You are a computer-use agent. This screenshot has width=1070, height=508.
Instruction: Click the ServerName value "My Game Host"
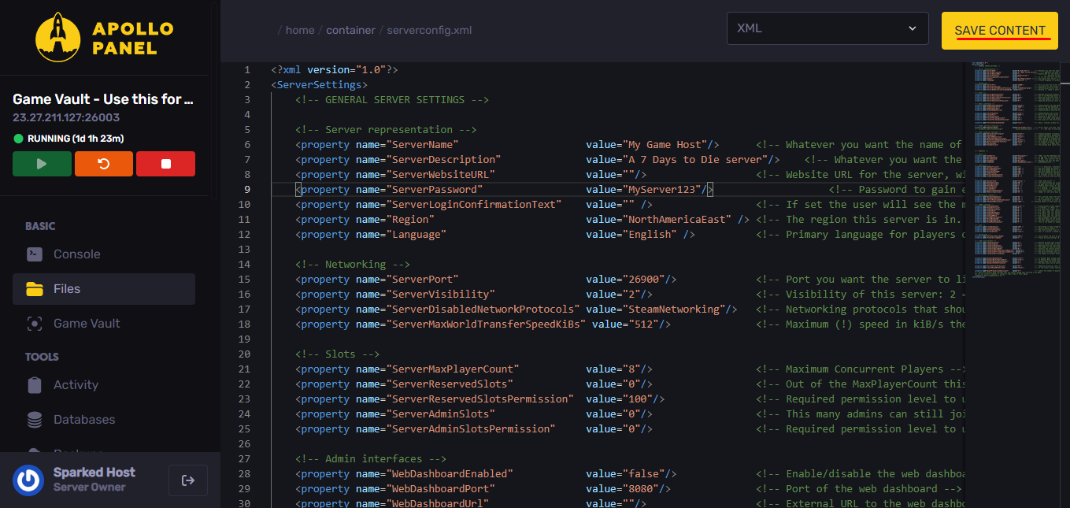point(665,145)
